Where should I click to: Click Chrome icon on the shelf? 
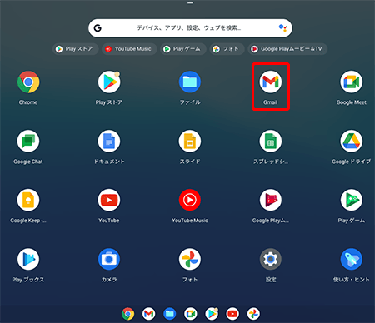pos(127,314)
